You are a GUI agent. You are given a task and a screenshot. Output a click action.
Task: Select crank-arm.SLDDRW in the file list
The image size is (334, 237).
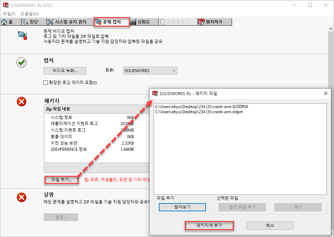202,107
